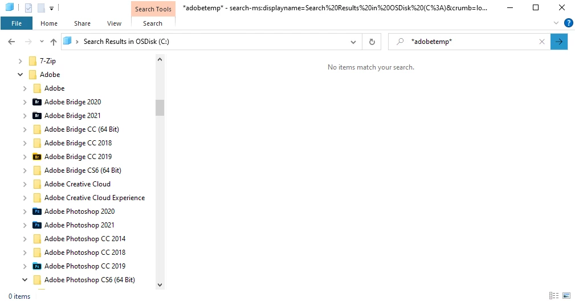Refresh the search results
Viewport: 575px width, 301px height.
click(x=372, y=42)
